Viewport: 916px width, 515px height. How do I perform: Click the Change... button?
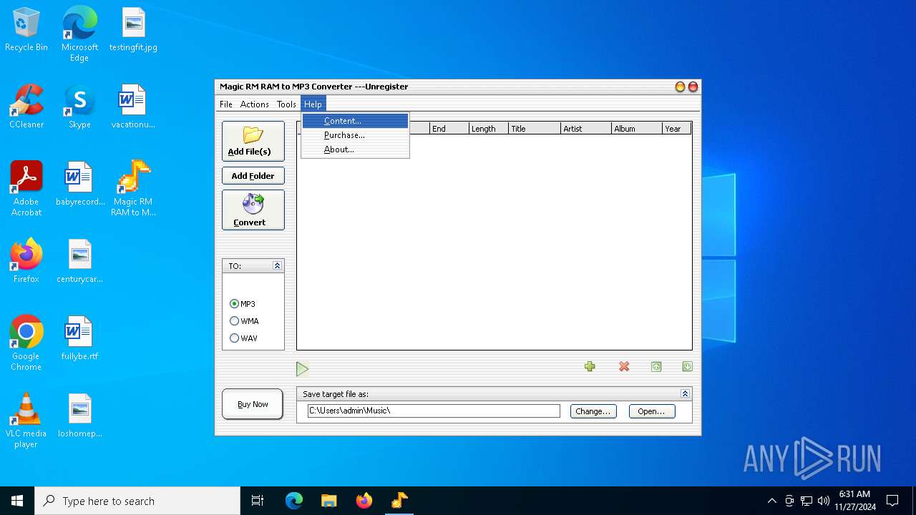pos(593,411)
